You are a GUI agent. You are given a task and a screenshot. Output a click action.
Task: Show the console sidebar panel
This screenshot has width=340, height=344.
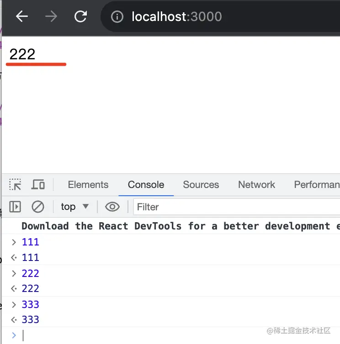(x=15, y=207)
